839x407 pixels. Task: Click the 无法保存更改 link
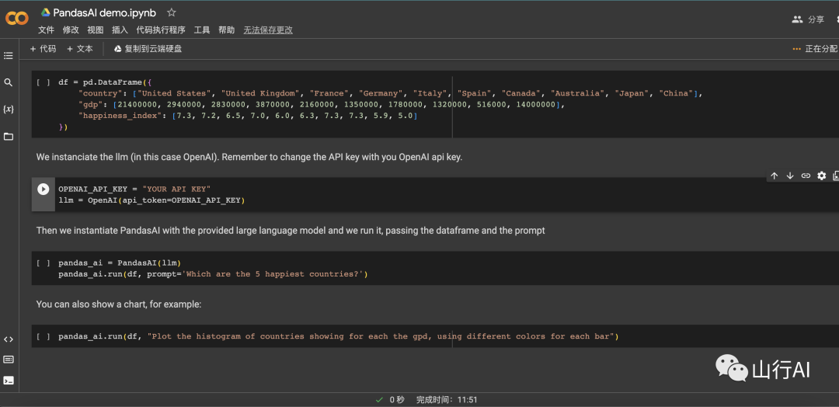268,30
